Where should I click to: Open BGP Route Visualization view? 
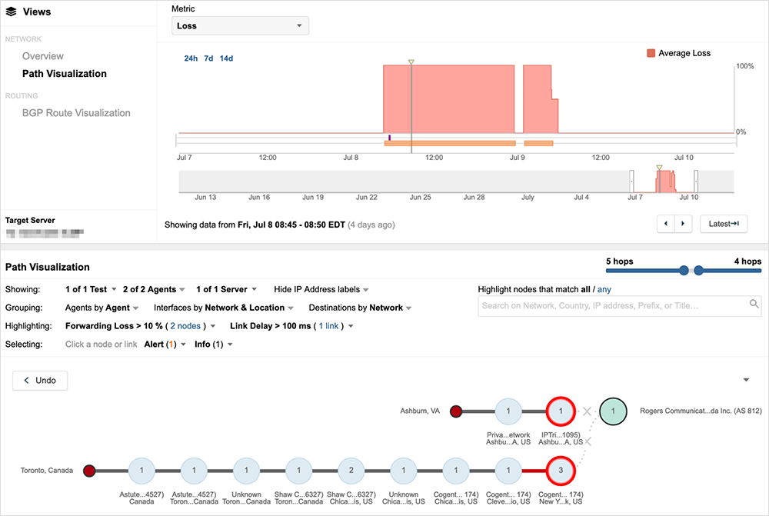[x=76, y=113]
